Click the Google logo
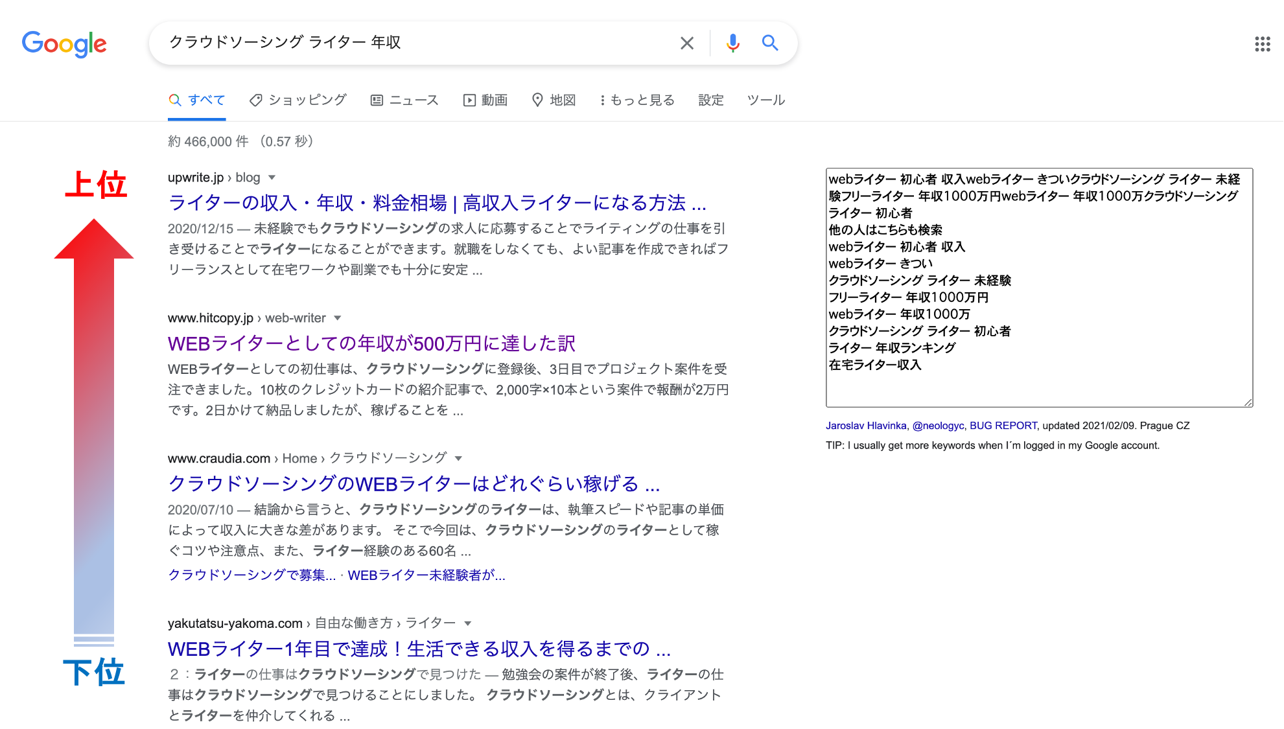Viewport: 1284px width, 729px height. 64,43
